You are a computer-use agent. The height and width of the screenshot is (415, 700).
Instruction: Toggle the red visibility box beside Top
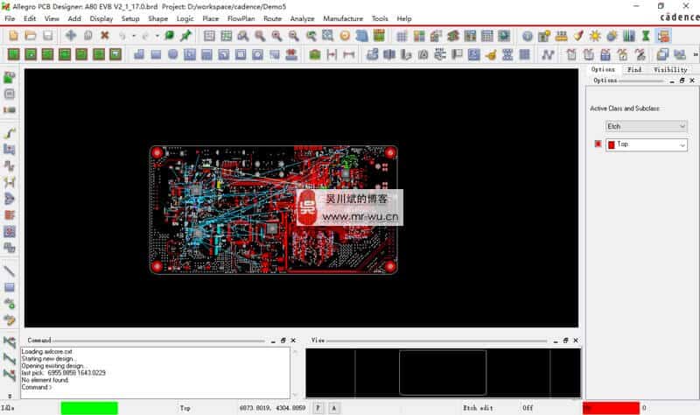(598, 144)
